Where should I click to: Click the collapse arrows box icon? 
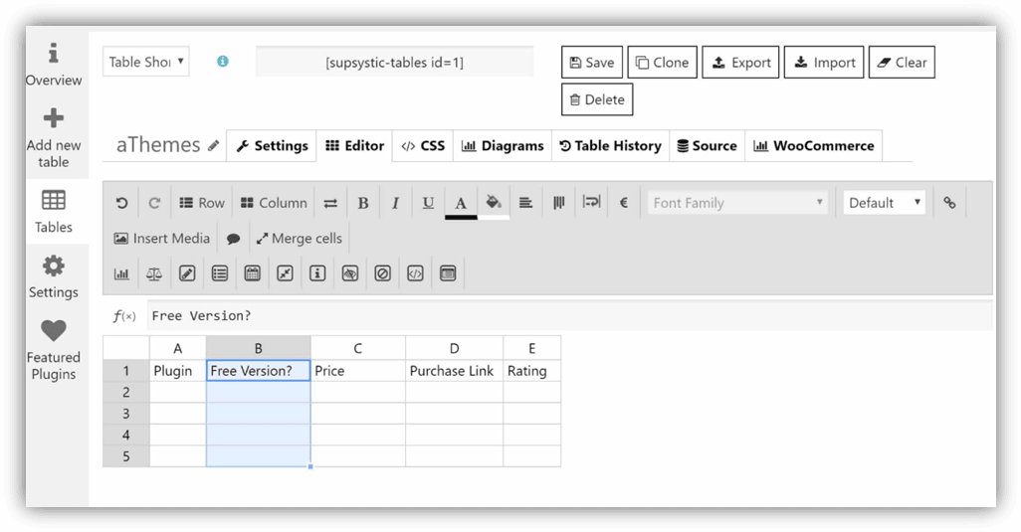tap(285, 273)
